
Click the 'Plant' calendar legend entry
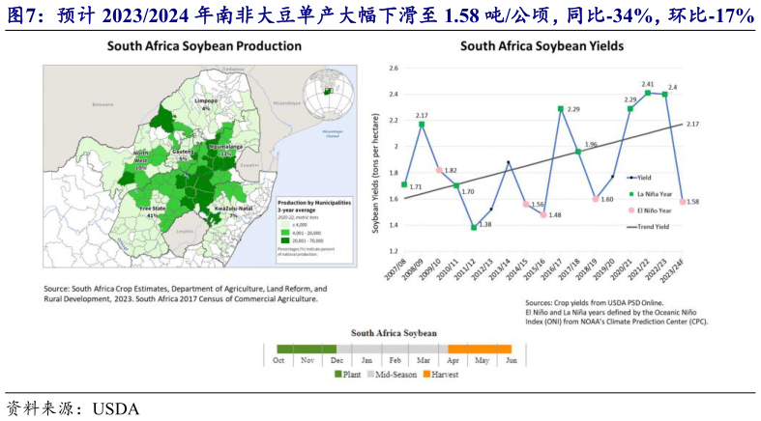pyautogui.click(x=347, y=375)
